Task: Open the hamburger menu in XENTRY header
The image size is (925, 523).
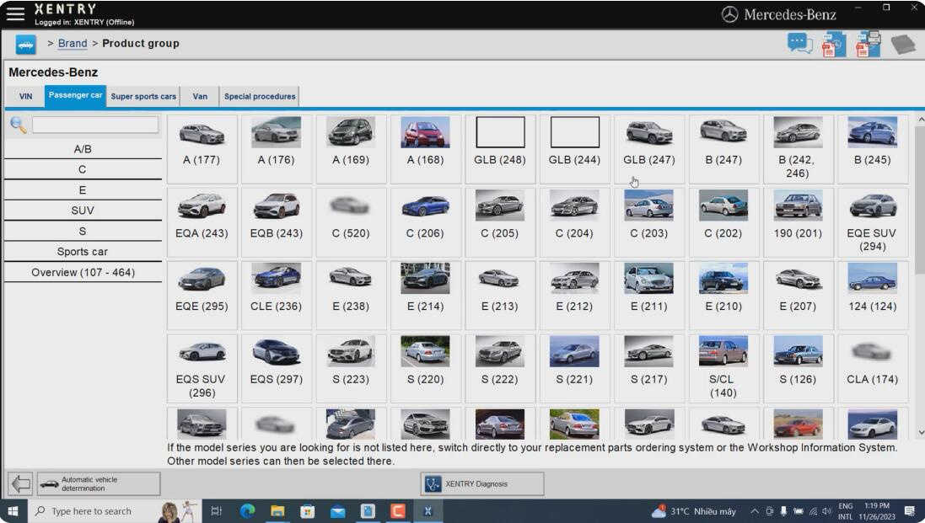Action: (x=15, y=13)
